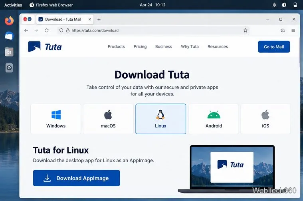Select the macOS platform card
The height and width of the screenshot is (201, 303).
[x=108, y=119]
